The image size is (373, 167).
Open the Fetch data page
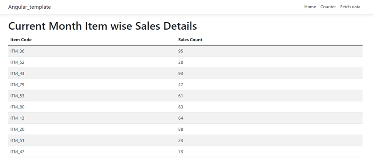point(350,7)
